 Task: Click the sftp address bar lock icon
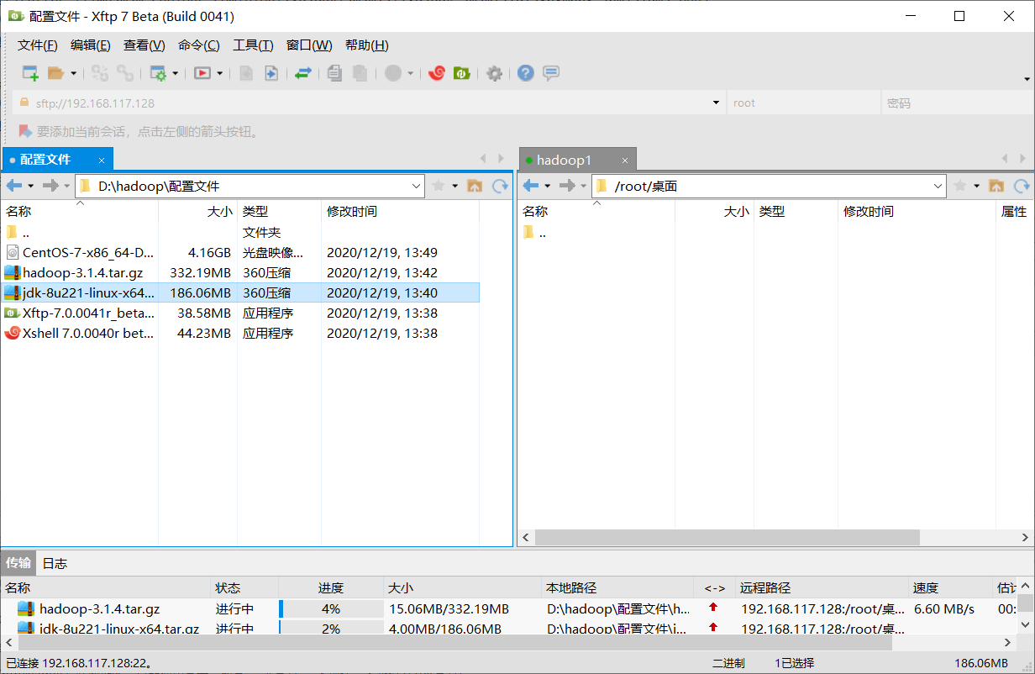click(23, 103)
